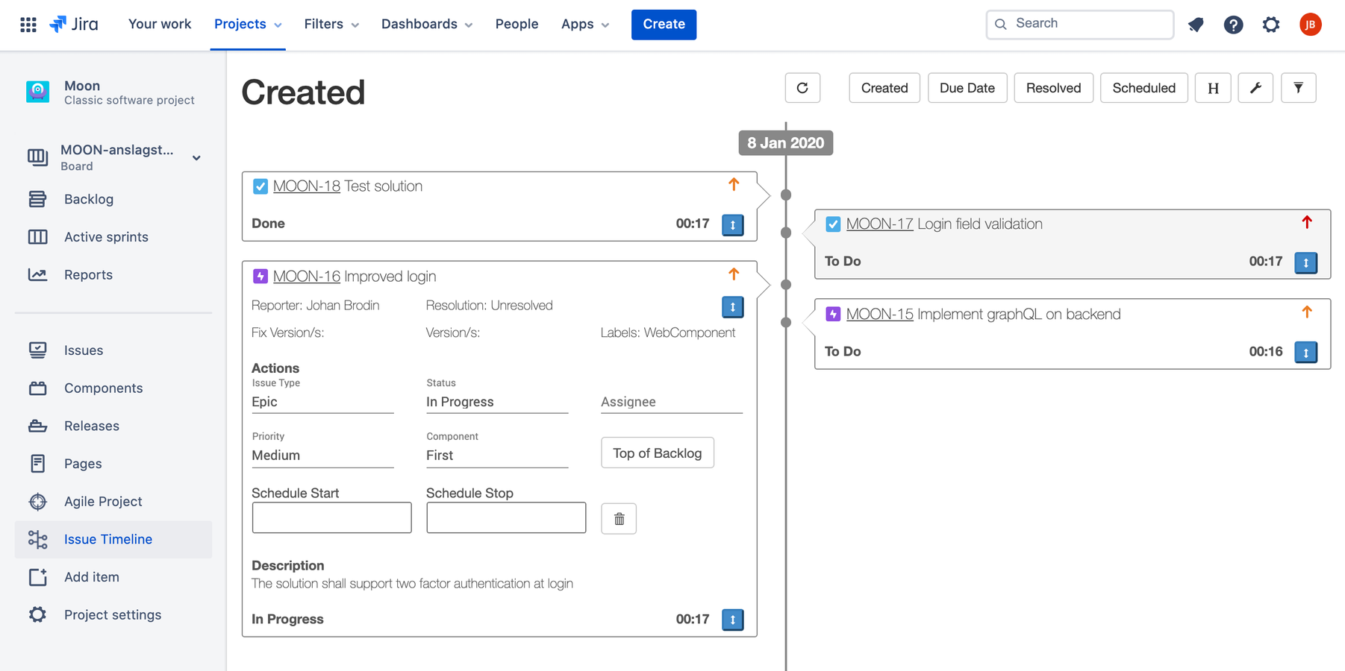This screenshot has height=671, width=1345.
Task: Open the help question mark icon
Action: pos(1233,25)
